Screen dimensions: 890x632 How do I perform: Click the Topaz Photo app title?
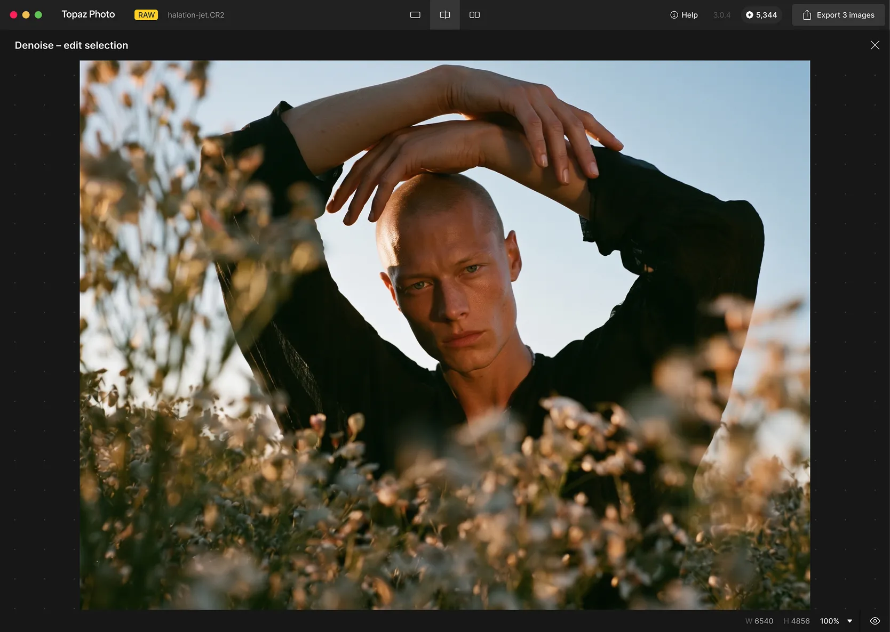point(89,14)
